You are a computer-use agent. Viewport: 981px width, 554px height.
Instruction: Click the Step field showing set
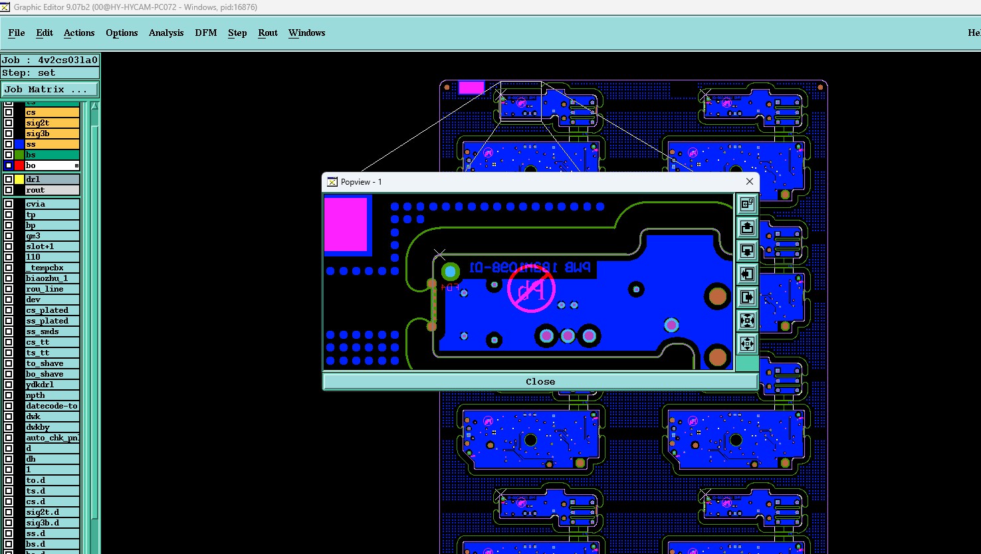click(x=50, y=73)
